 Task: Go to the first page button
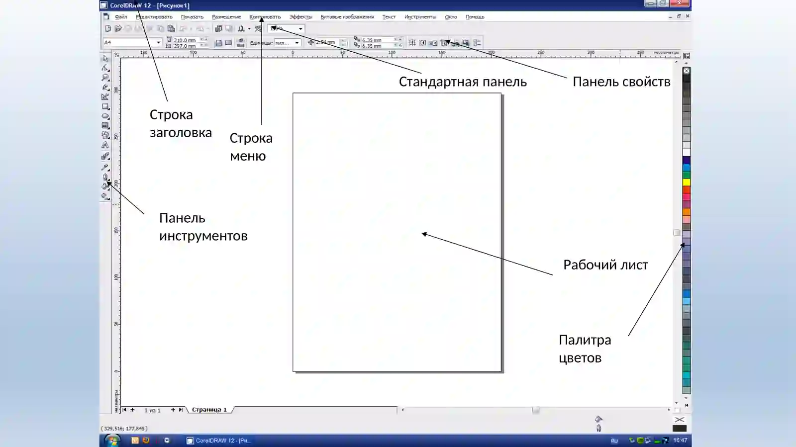tap(124, 410)
